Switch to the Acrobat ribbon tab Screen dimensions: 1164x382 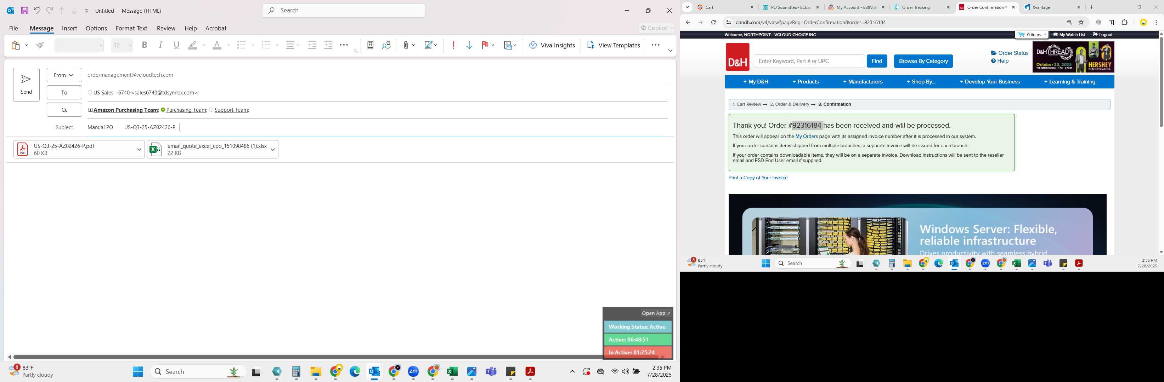click(216, 28)
